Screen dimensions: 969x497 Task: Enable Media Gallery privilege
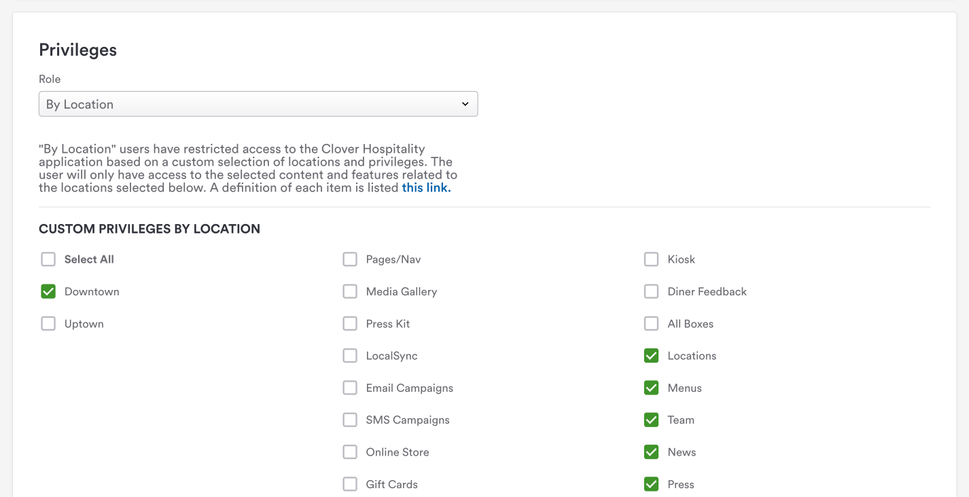tap(350, 291)
